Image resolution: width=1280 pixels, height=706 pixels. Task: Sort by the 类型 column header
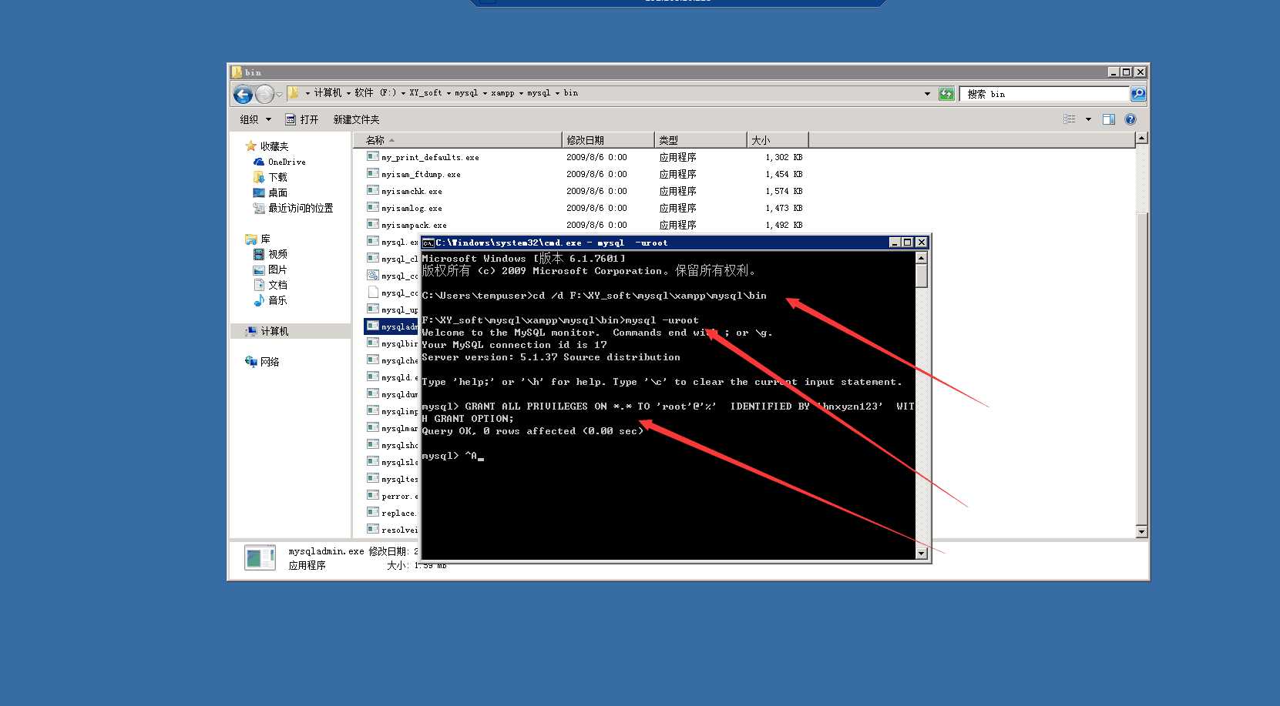tap(700, 140)
